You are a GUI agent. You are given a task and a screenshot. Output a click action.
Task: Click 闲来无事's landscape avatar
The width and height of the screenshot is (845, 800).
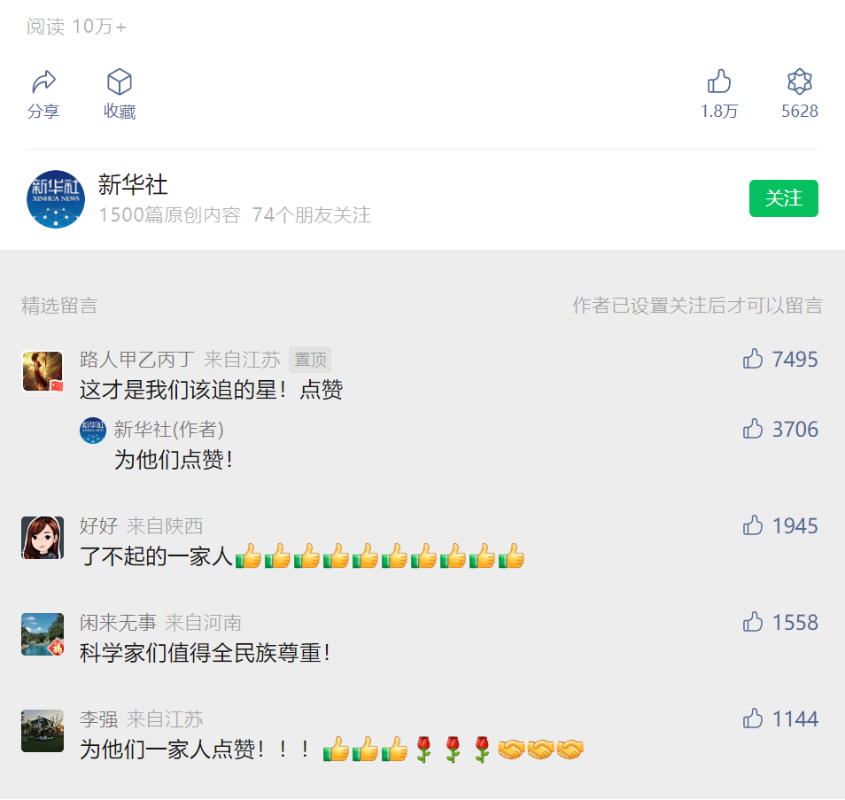tap(43, 634)
